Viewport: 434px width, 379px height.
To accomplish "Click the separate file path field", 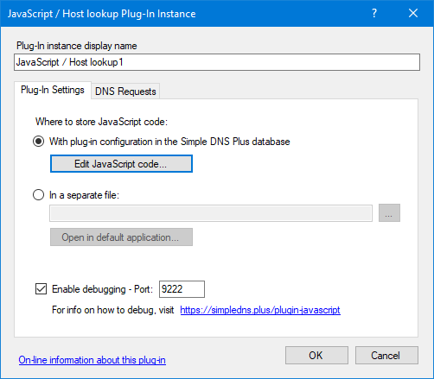I will click(211, 213).
